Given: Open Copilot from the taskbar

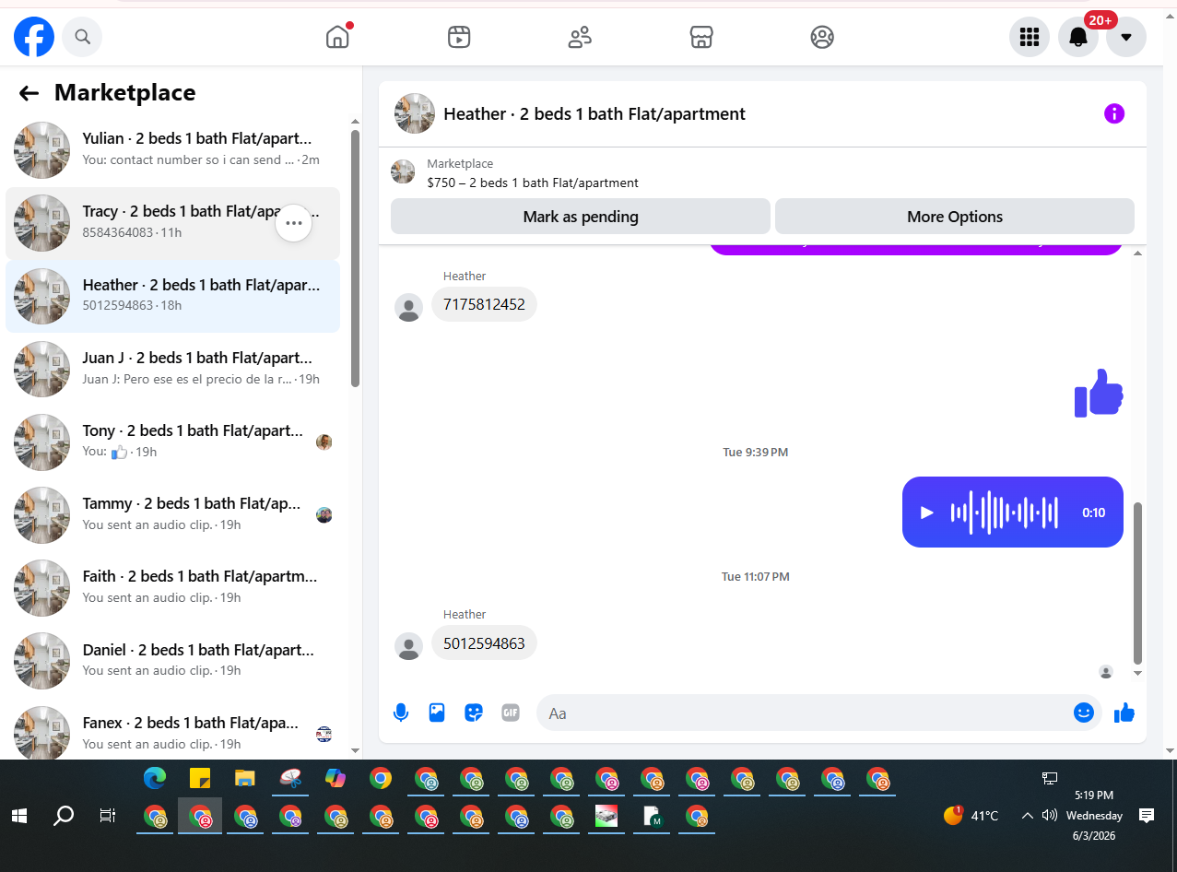Looking at the screenshot, I should click(335, 779).
